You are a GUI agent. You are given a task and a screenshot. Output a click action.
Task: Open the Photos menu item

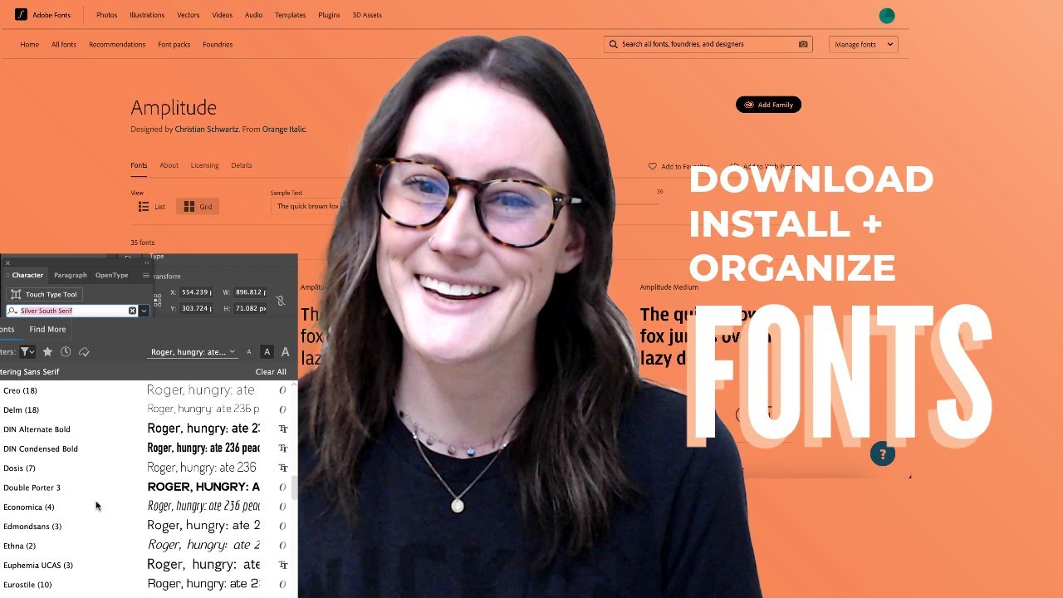[106, 15]
